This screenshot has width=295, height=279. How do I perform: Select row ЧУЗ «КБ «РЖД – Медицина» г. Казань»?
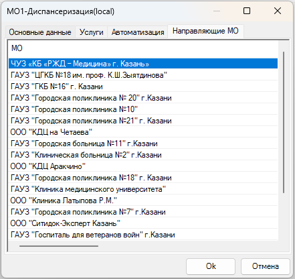pyautogui.click(x=143, y=64)
